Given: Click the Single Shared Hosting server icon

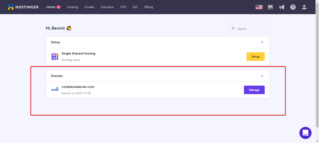Looking at the screenshot, I should pyautogui.click(x=55, y=57).
